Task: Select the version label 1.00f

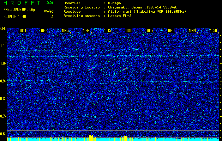Action: click(x=49, y=3)
